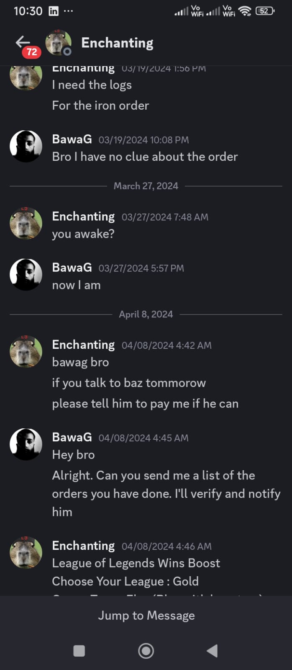Open Enchanting's avatar beside 'you awake?' message
The image size is (292, 670).
click(x=26, y=223)
